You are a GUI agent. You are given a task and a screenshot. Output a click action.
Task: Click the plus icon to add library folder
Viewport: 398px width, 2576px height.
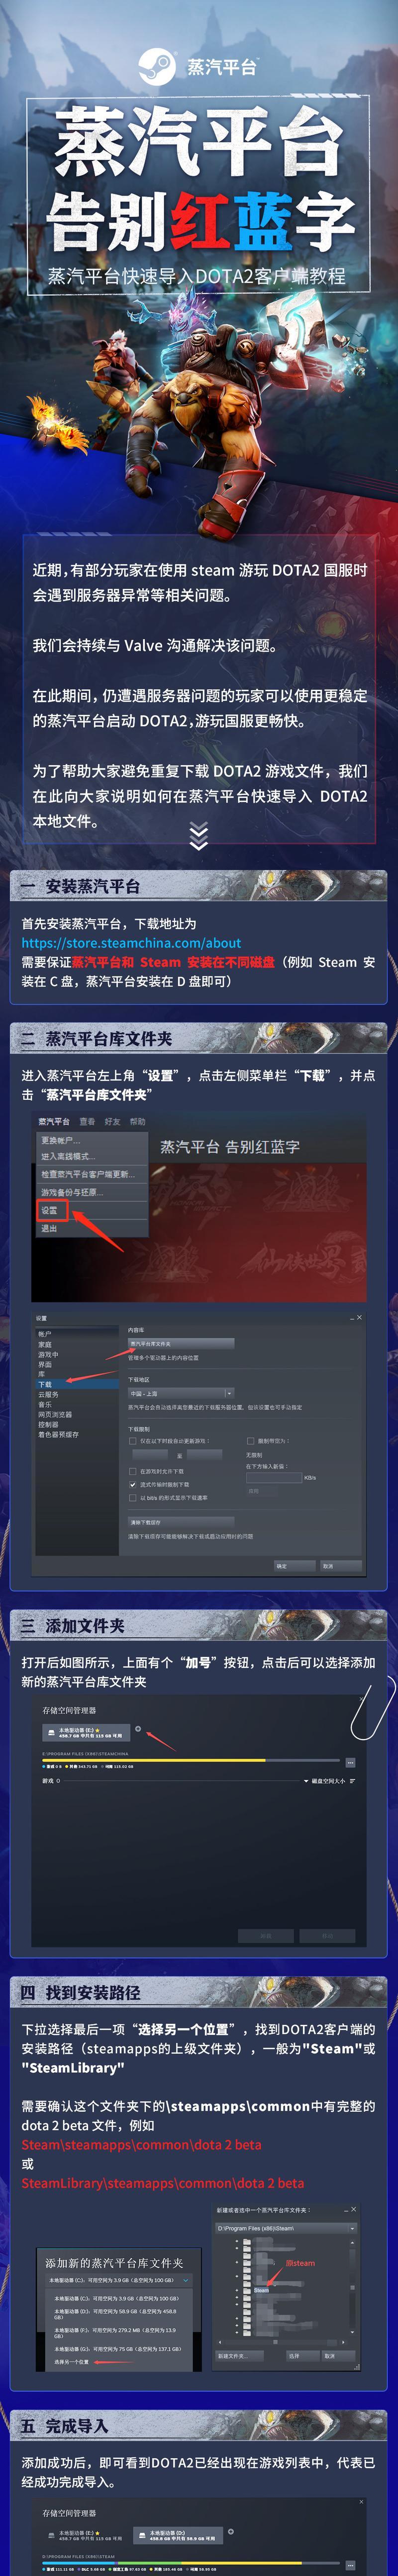click(x=138, y=1729)
